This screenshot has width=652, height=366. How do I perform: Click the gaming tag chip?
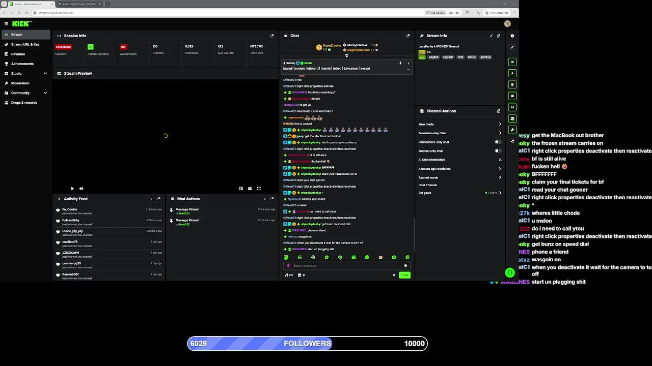(x=485, y=57)
